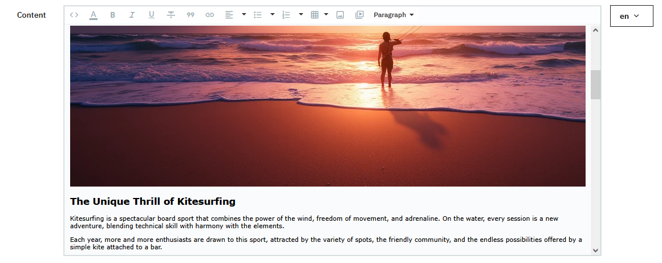Image resolution: width=662 pixels, height=263 pixels.
Task: Open the Paragraph format dropdown
Action: tap(393, 15)
